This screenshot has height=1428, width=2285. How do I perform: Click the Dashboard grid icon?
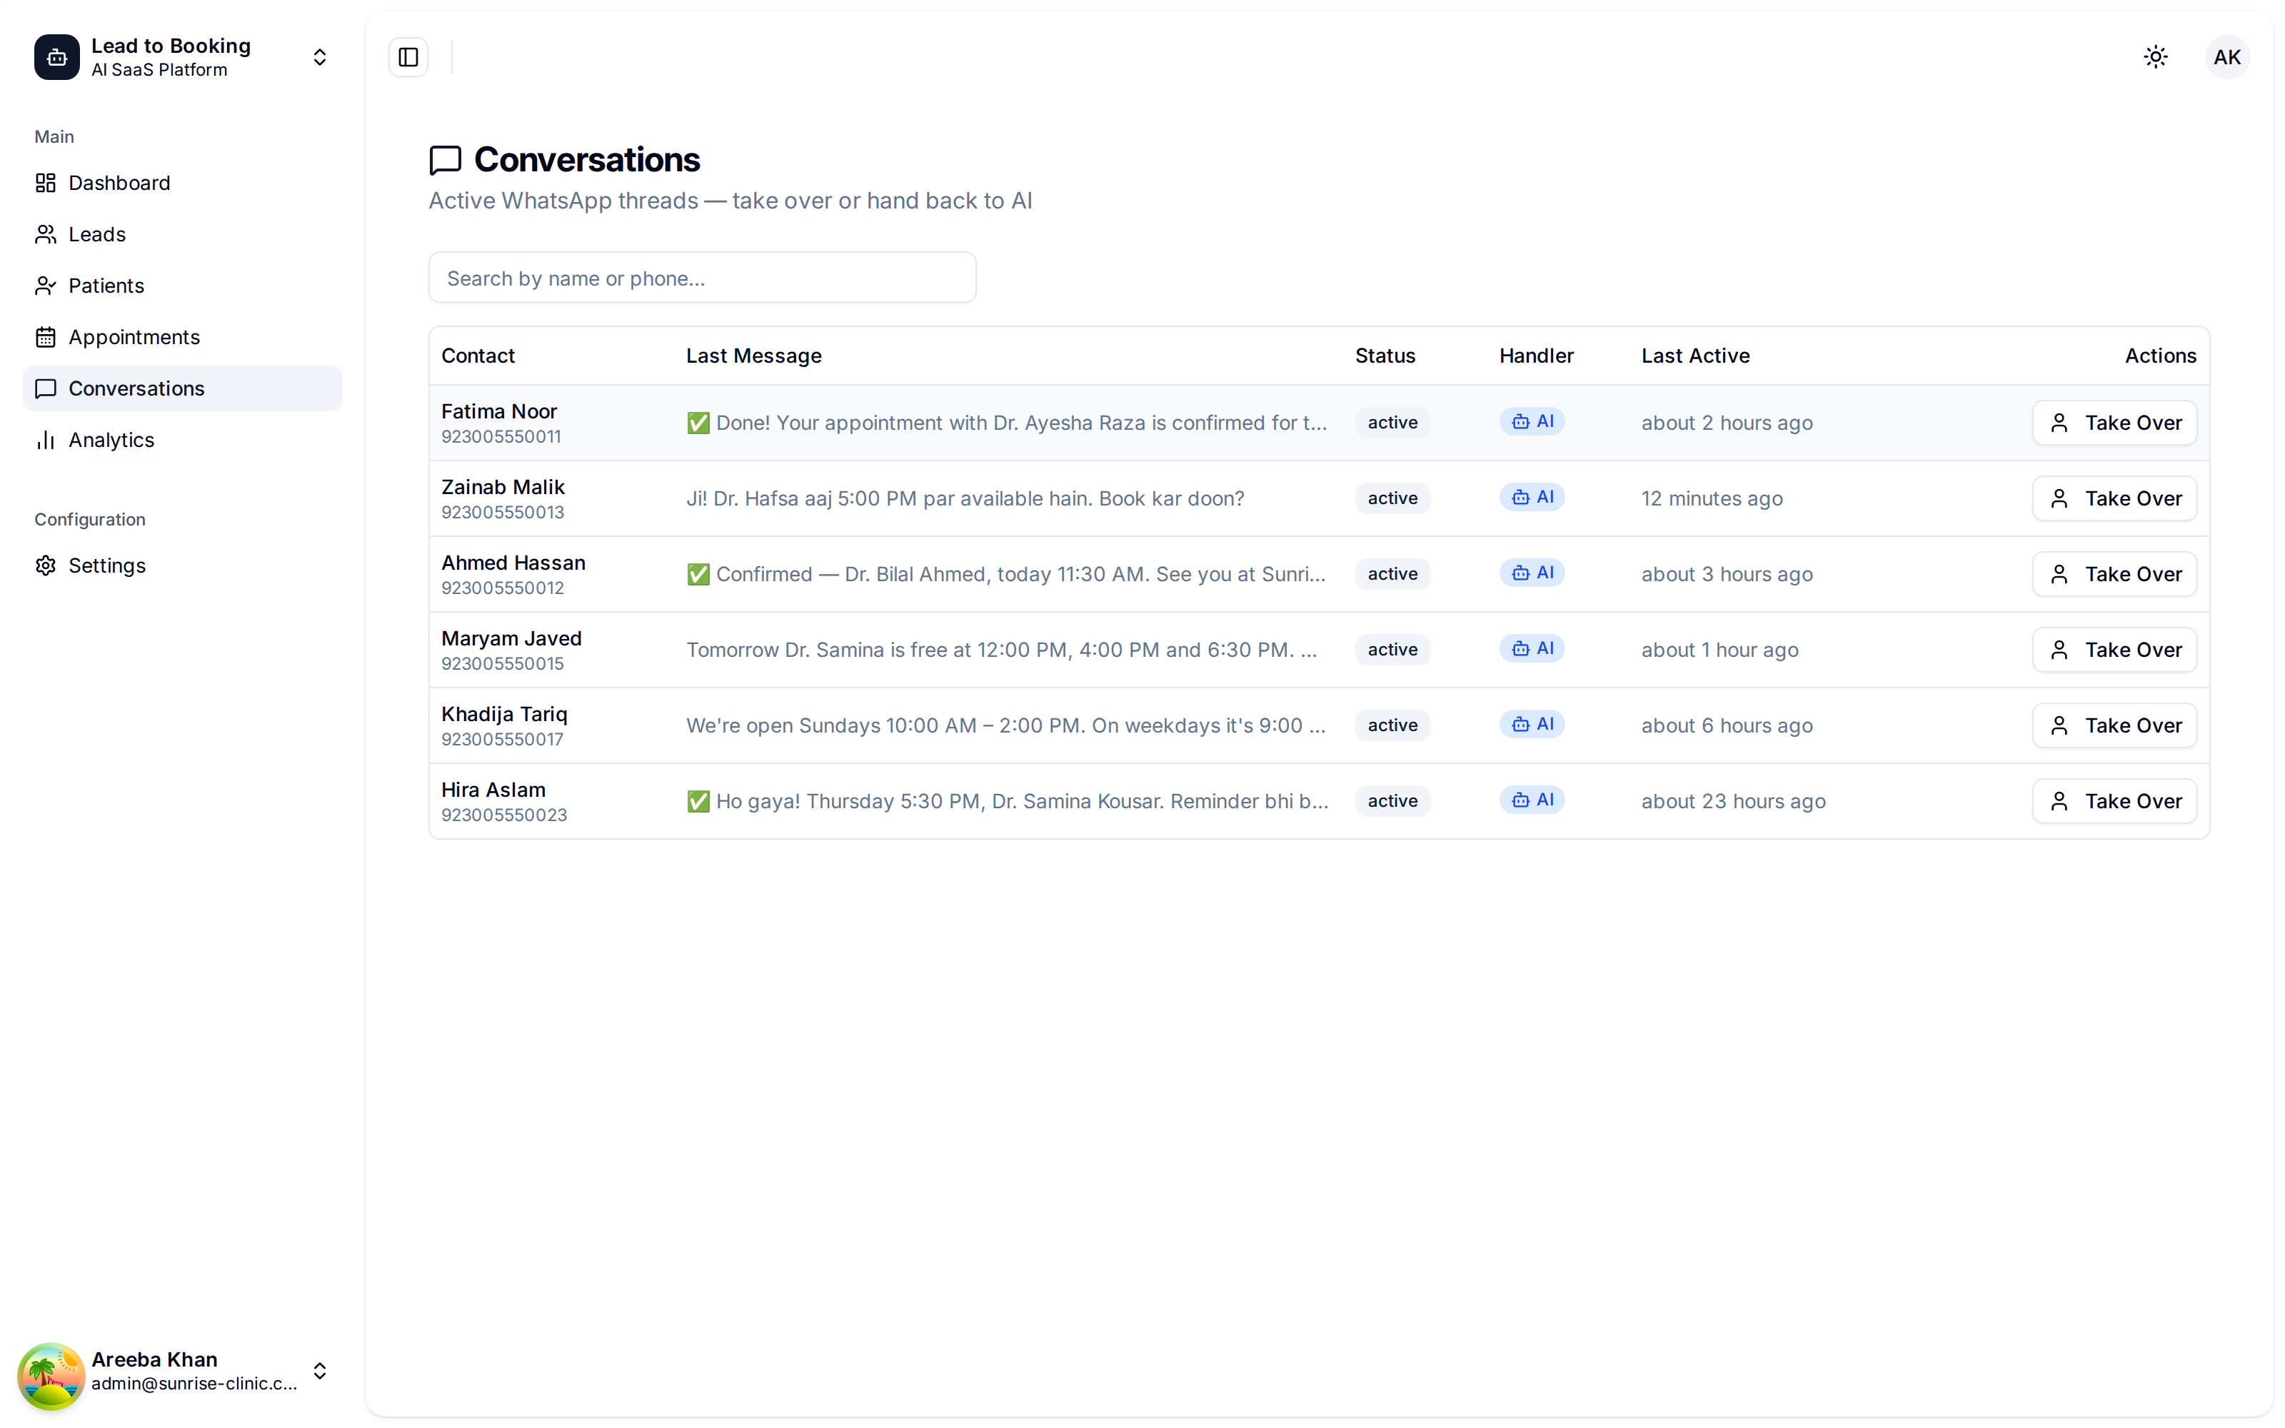[x=45, y=182]
